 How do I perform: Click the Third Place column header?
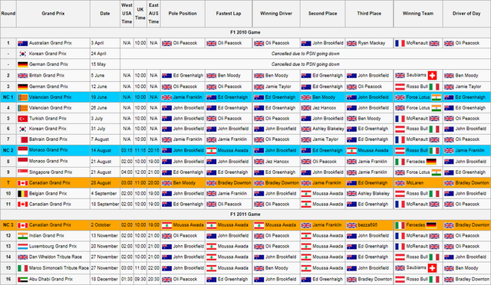click(369, 14)
